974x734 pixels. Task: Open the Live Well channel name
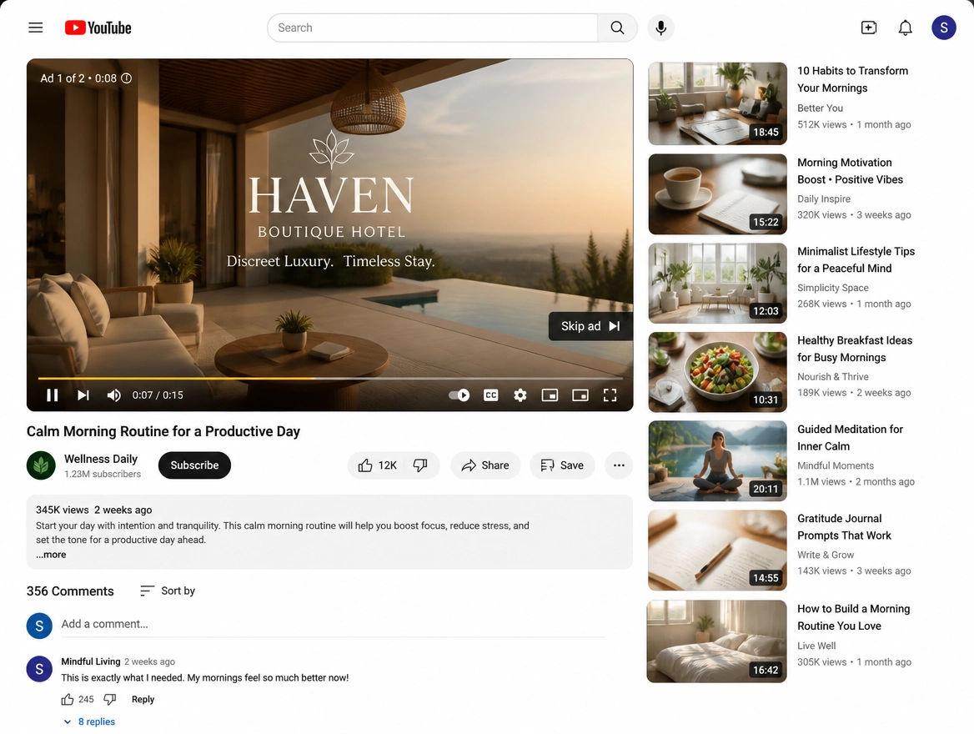(x=816, y=646)
